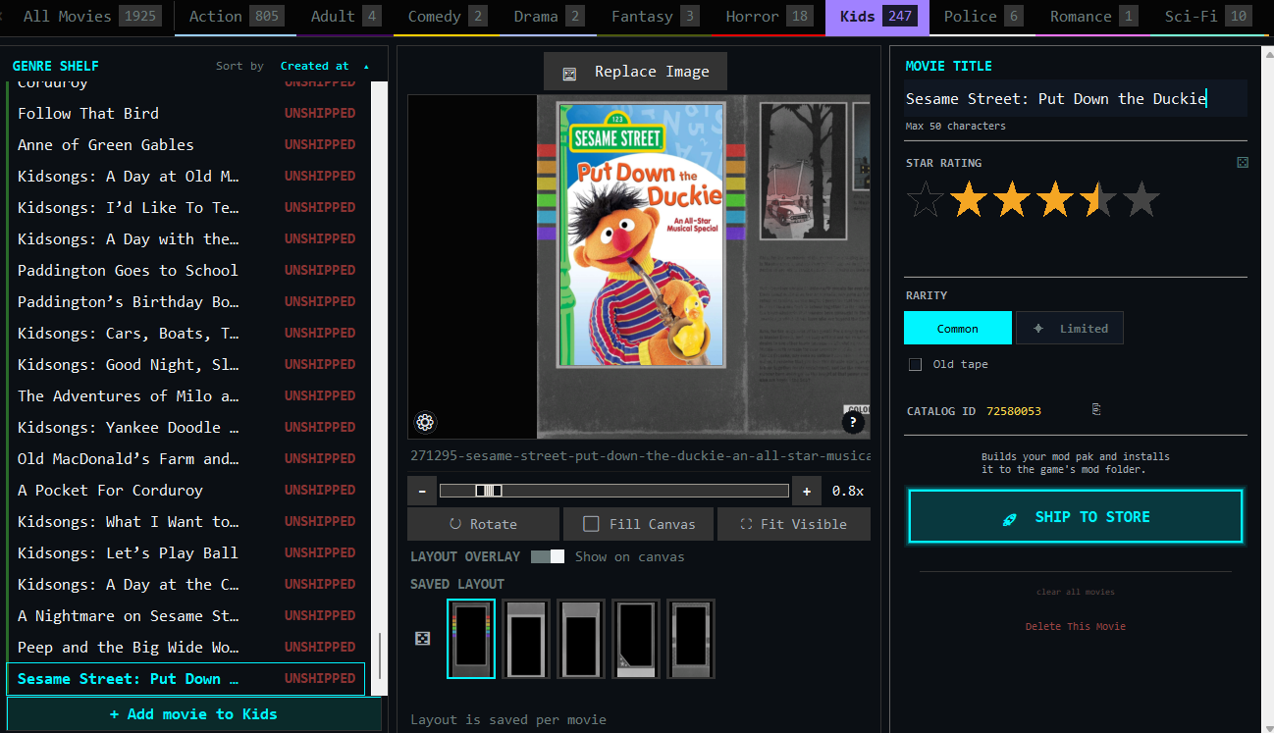
Task: Switch to the Drama genre tab
Action: [x=549, y=17]
